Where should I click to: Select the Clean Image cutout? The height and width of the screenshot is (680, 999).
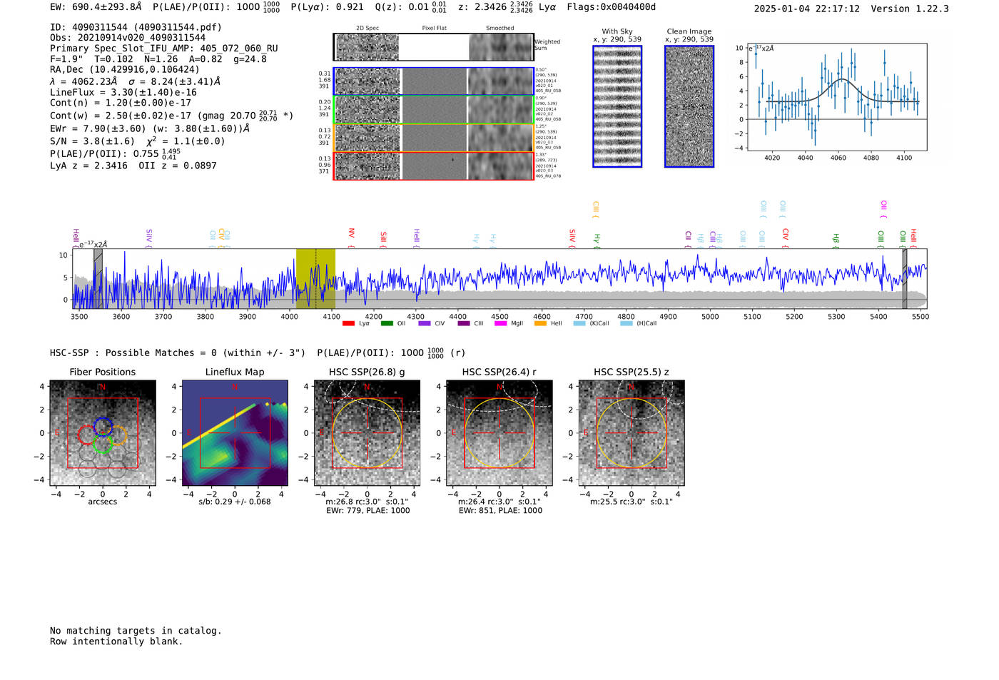[689, 106]
